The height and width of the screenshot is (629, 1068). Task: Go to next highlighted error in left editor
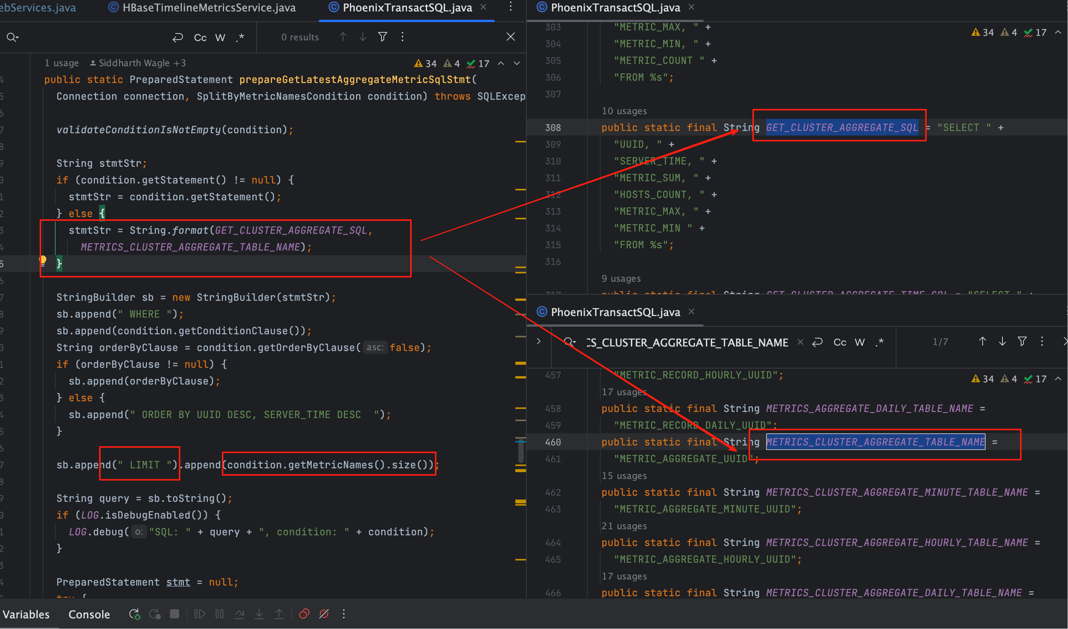coord(516,64)
